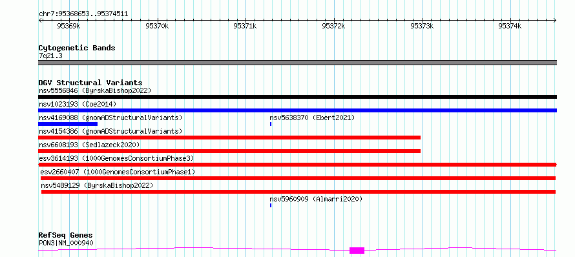Open the nsv5960909 (Almarri2020) label
The height and width of the screenshot is (257, 575).
(316, 199)
